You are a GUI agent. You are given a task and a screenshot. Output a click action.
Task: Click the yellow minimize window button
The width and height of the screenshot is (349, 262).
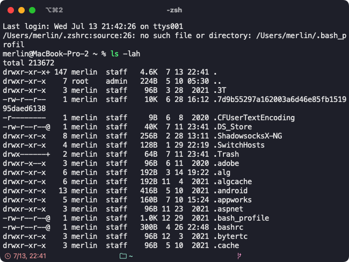coord(21,10)
